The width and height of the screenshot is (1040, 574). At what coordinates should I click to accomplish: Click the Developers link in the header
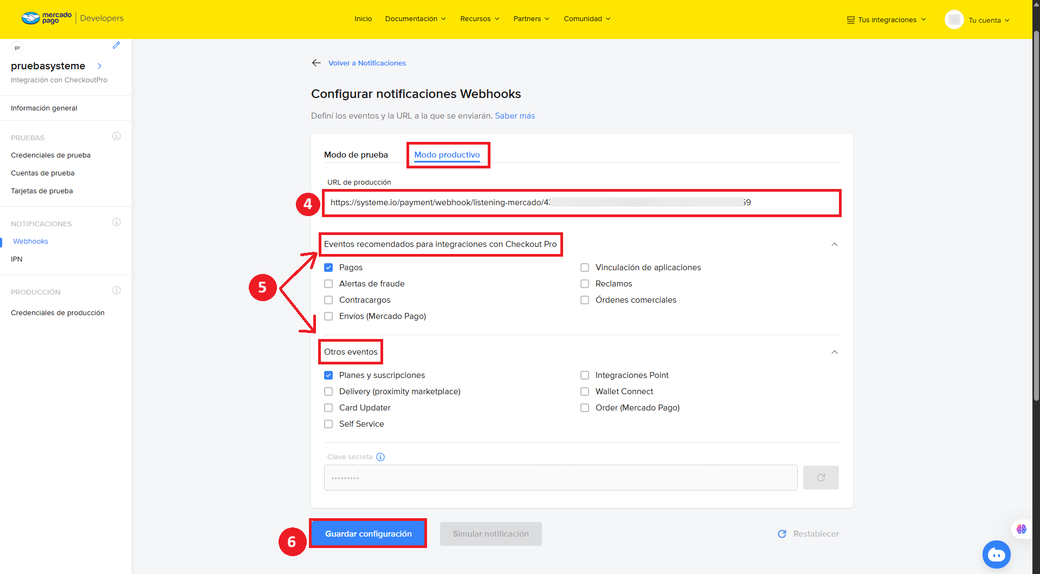click(102, 18)
